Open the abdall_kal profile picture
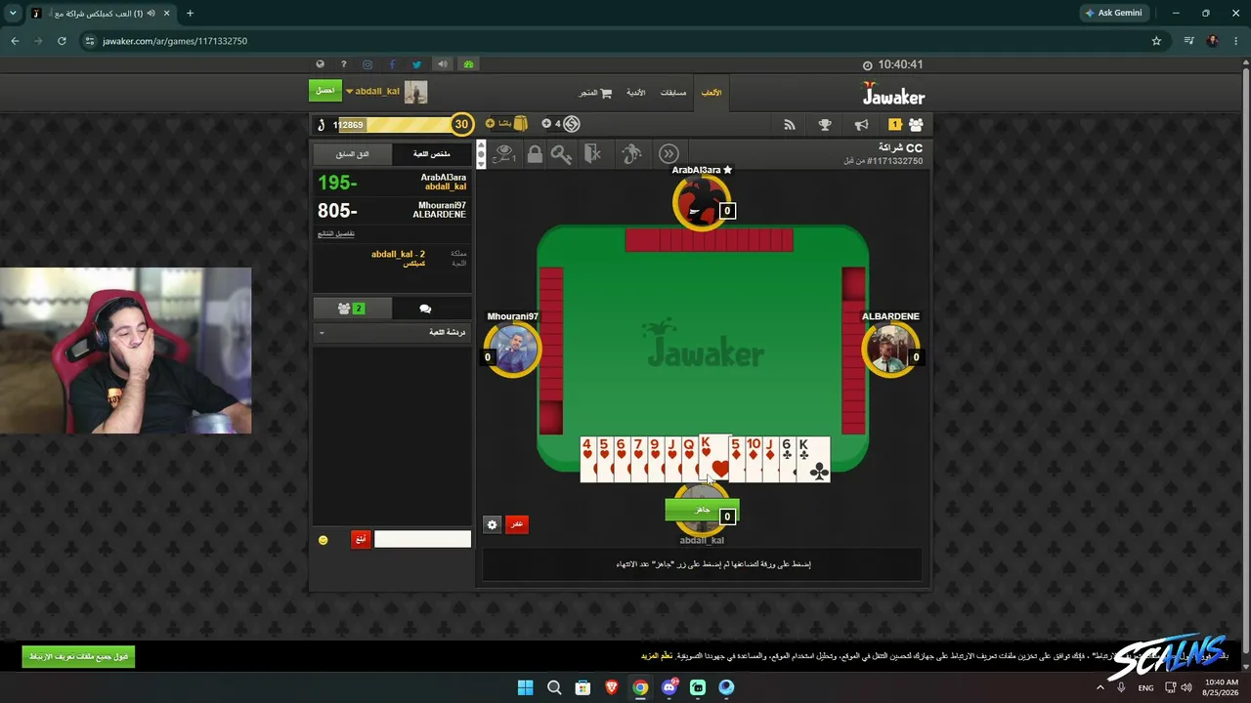 click(416, 92)
